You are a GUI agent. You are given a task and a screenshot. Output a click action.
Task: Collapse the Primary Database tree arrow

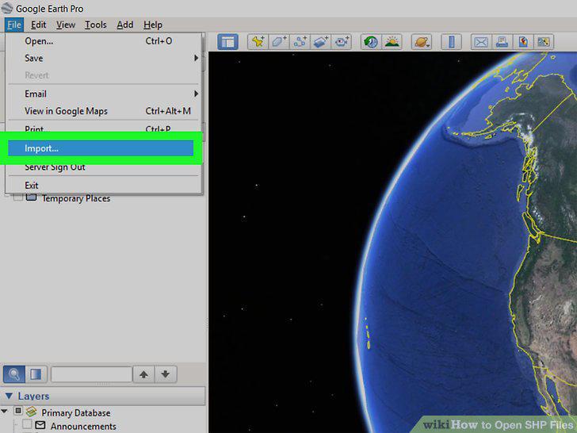pos(5,411)
